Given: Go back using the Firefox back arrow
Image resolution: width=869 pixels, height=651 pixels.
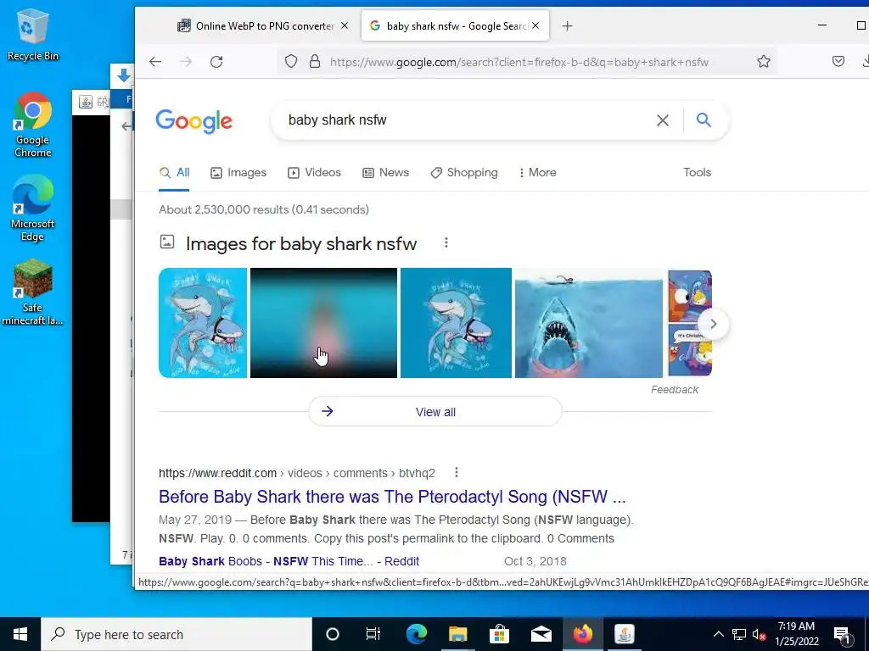Looking at the screenshot, I should [155, 61].
